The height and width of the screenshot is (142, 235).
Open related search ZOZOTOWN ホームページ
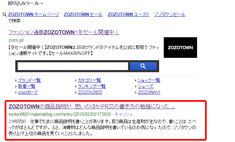(34, 14)
